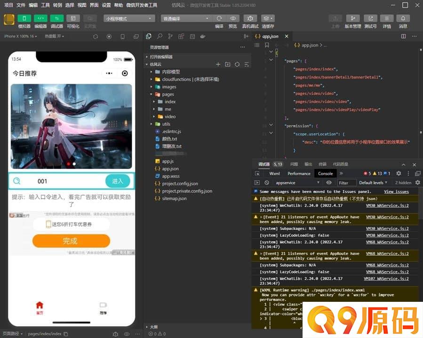The height and width of the screenshot is (338, 423).
Task: Open the search magnifier in editor sidebar
Action: pyautogui.click(x=160, y=36)
